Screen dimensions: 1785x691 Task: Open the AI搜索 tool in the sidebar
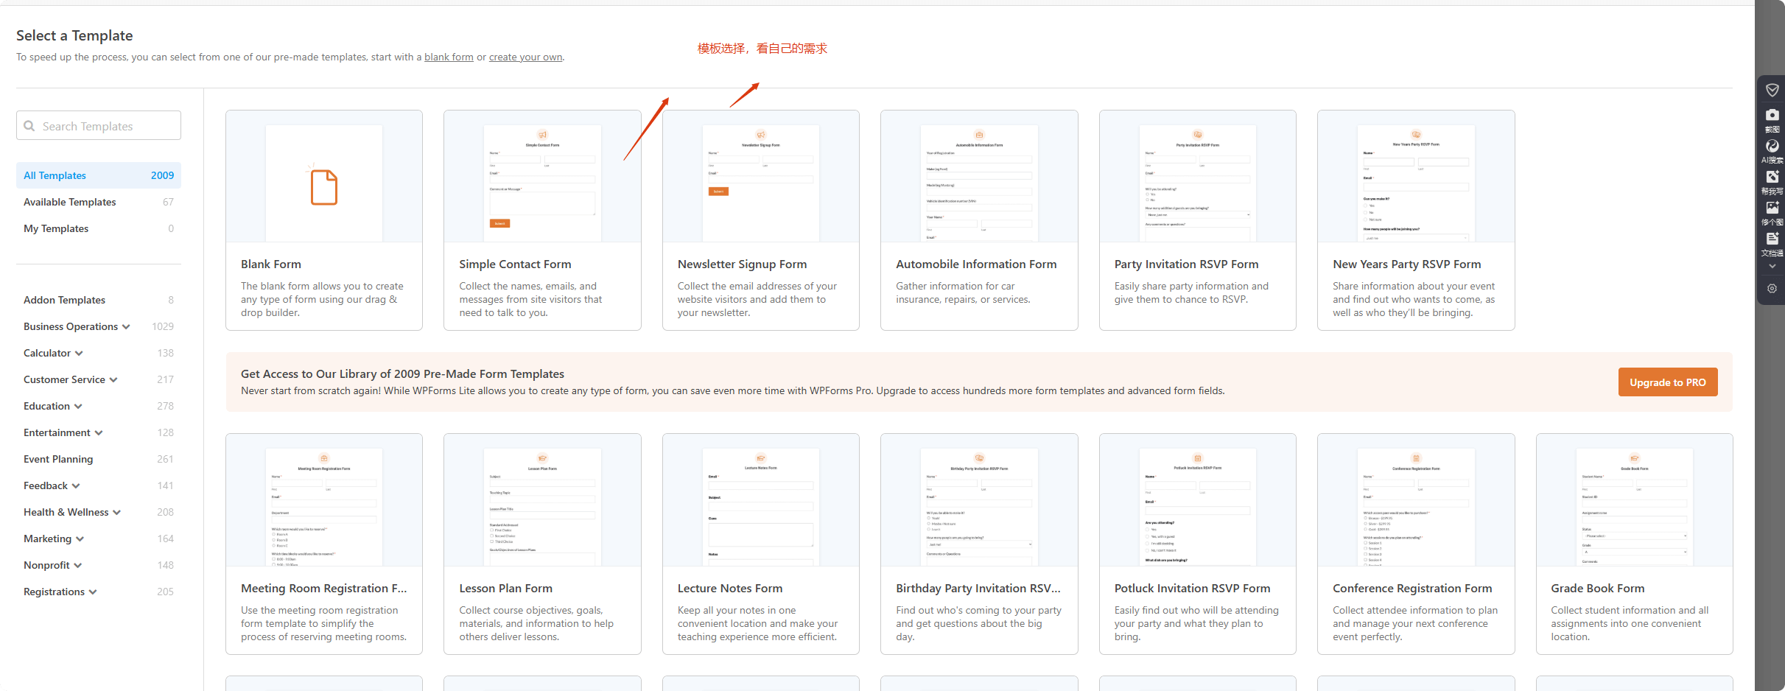(1772, 147)
